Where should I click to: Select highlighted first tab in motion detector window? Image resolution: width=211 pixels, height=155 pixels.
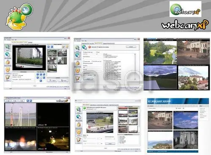point(86,105)
